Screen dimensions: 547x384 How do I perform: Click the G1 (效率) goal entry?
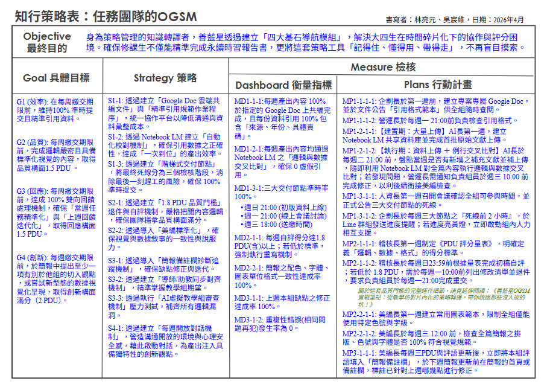tap(55, 110)
